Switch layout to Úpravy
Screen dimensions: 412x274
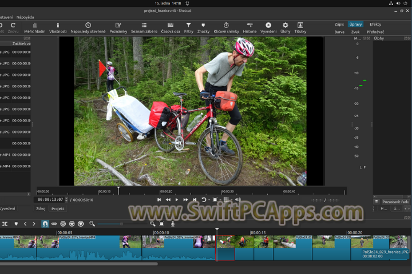pos(355,24)
